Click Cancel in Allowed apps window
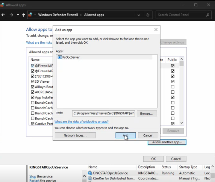The image size is (215, 182). (176, 159)
